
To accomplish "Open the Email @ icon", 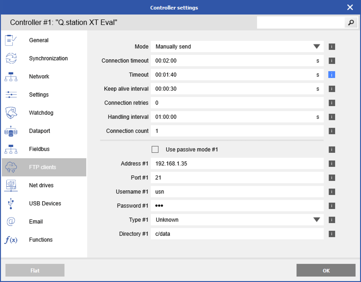I will tap(11, 222).
